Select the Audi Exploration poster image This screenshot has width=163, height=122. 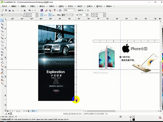pos(56,63)
